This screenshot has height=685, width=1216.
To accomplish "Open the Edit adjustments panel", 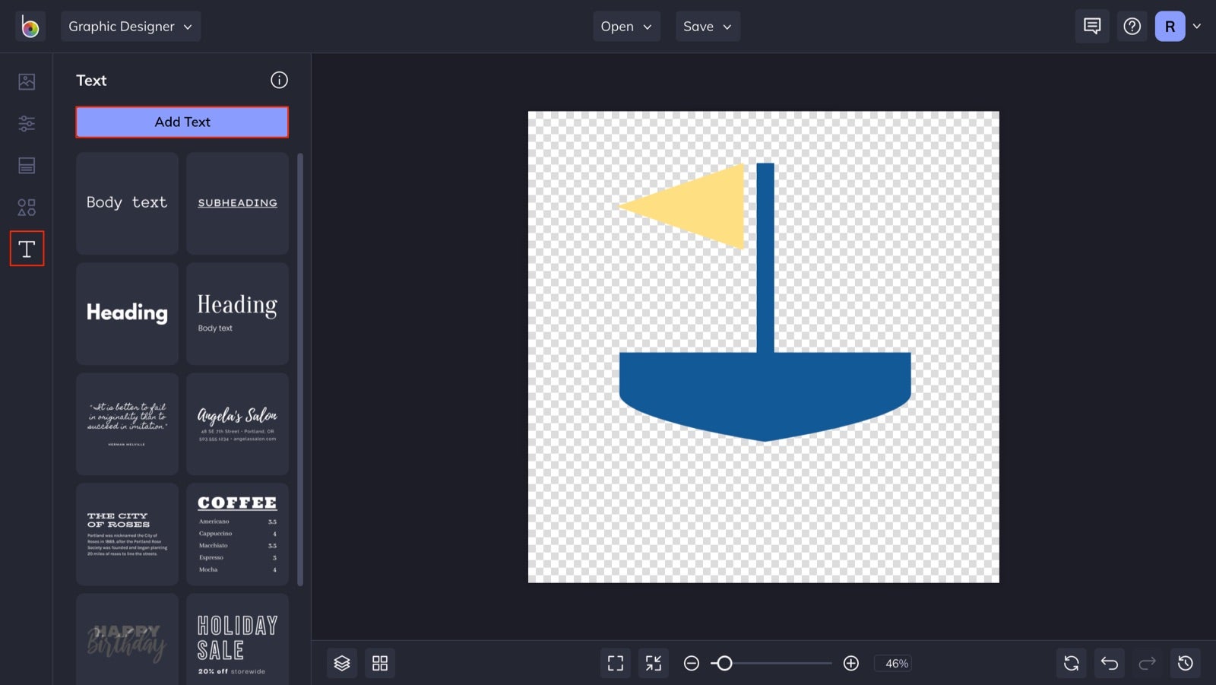I will (27, 123).
